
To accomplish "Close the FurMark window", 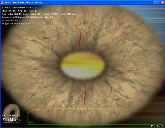I will click(163, 3).
